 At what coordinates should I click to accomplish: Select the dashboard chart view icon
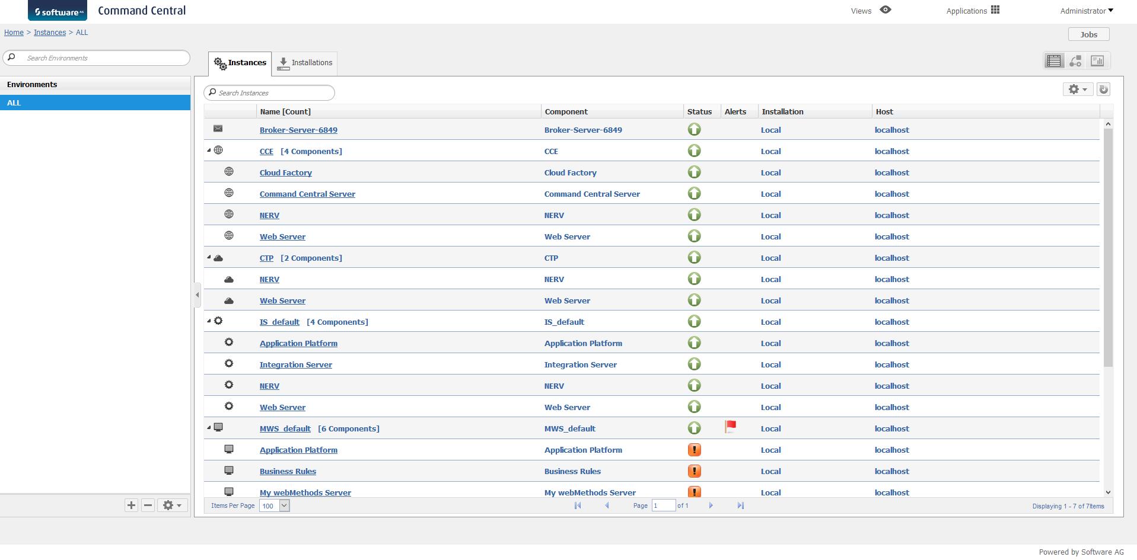(1097, 60)
